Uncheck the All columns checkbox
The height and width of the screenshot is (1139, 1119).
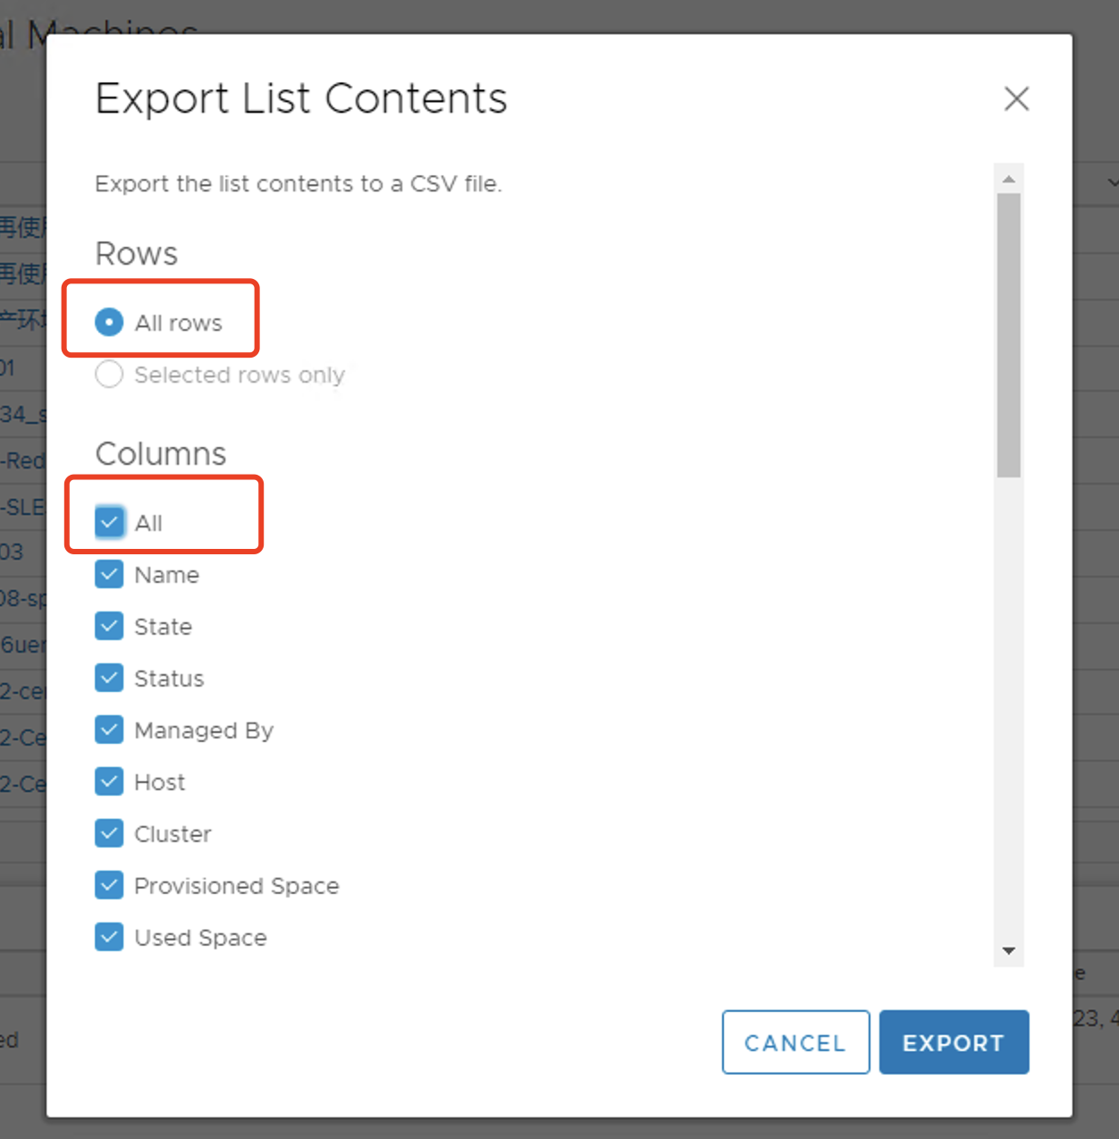click(109, 522)
